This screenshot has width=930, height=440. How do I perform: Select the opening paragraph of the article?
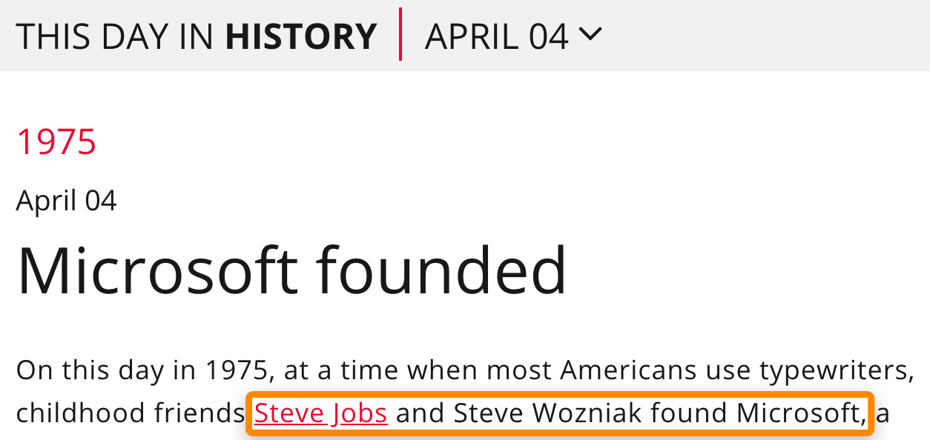[460, 369]
